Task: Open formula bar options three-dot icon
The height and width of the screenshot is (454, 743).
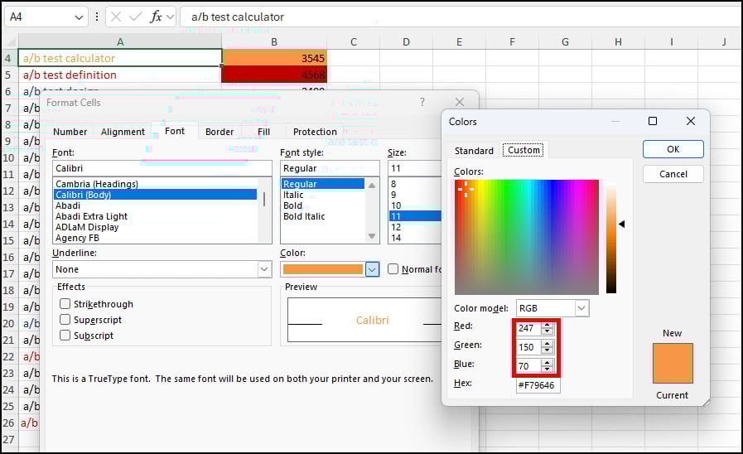Action: [x=97, y=17]
